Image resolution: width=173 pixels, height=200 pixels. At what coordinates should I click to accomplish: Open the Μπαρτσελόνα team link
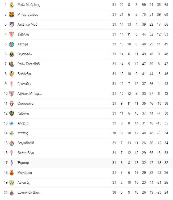point(28,14)
